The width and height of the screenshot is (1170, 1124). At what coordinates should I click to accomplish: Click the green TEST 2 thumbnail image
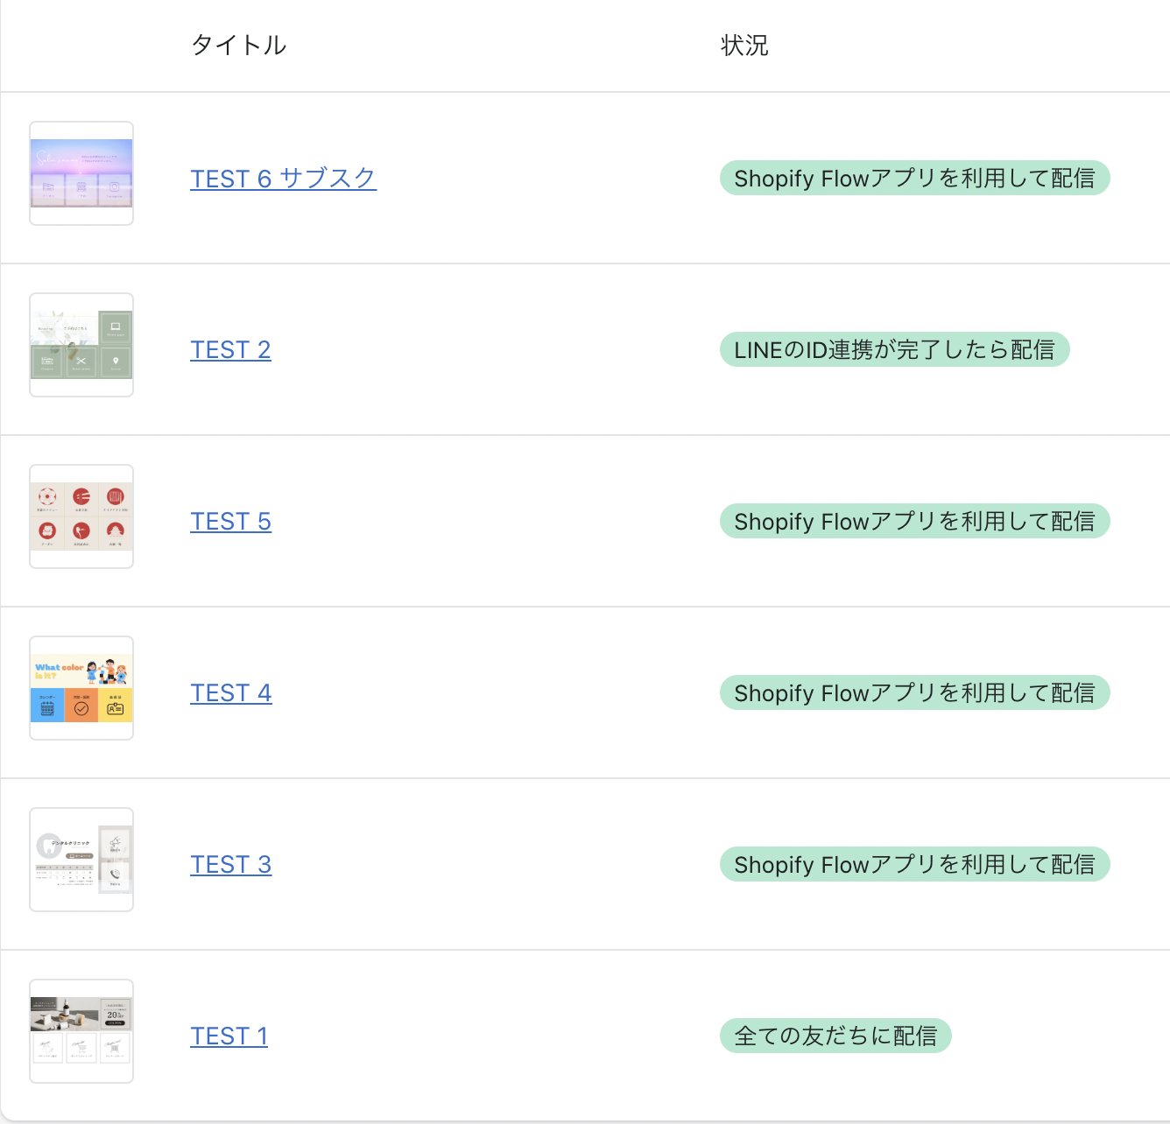click(x=81, y=345)
